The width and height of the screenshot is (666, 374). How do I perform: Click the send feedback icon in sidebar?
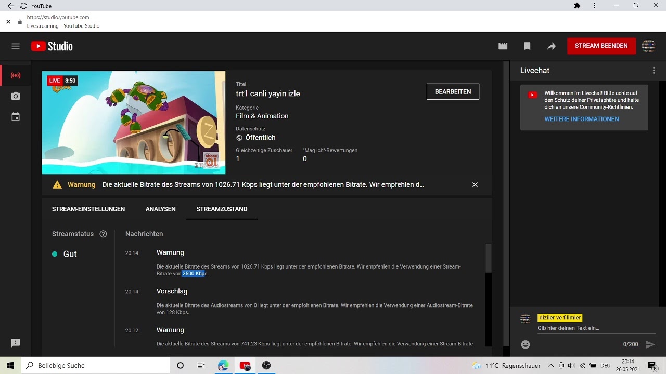(x=16, y=343)
